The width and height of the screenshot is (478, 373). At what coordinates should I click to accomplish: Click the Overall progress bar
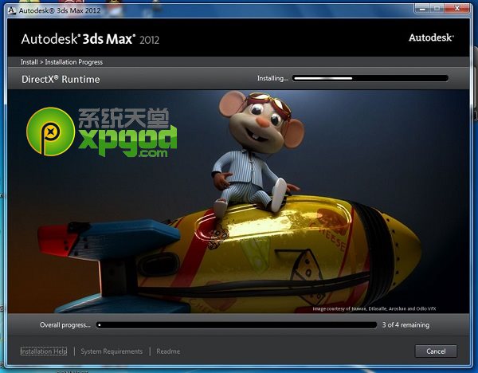[x=237, y=325]
